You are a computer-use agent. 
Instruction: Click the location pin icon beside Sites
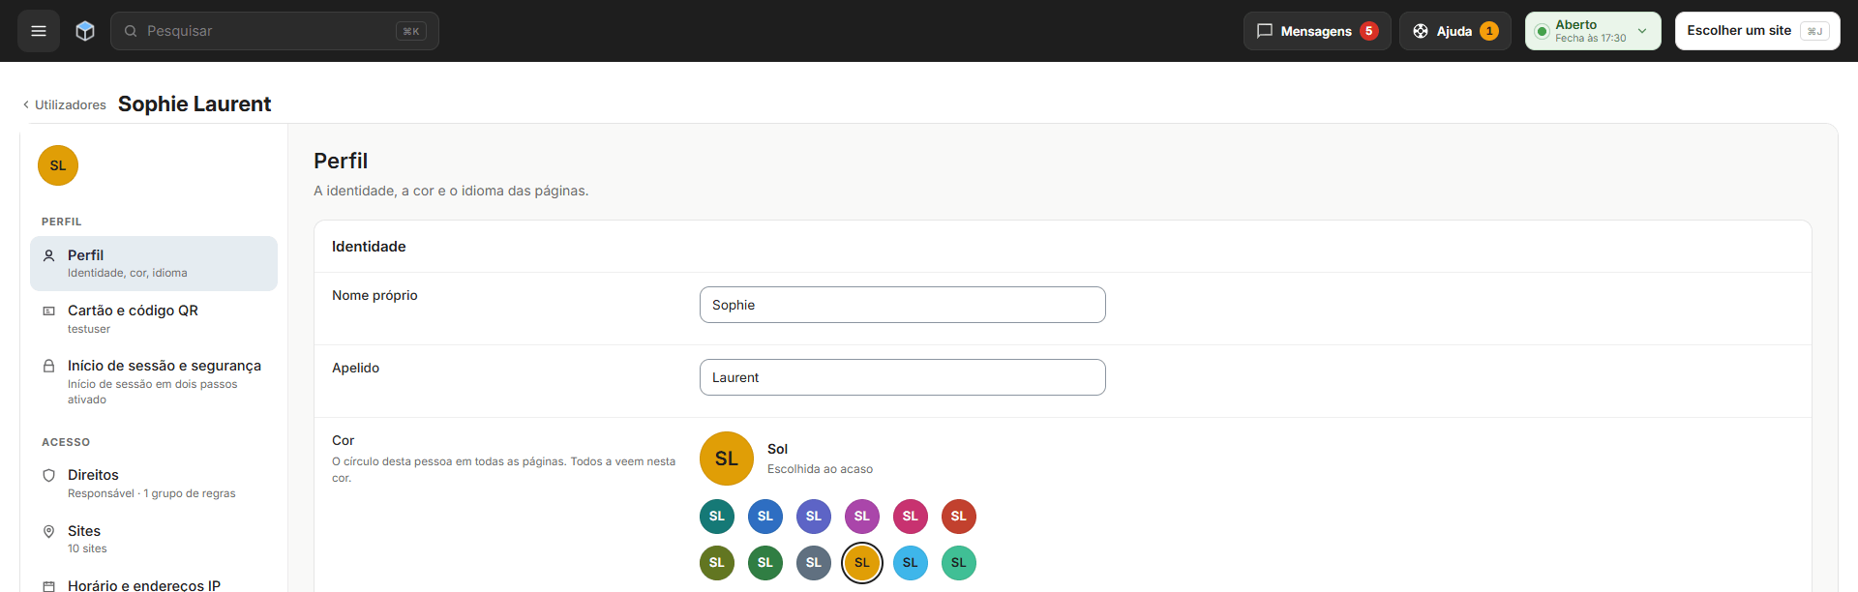(x=48, y=531)
